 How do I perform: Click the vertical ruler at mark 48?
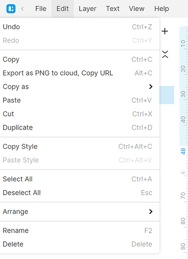183,151
